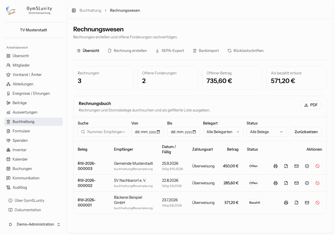
Task: Click the code-file icon for RW-2026-000002
Action: point(286,183)
